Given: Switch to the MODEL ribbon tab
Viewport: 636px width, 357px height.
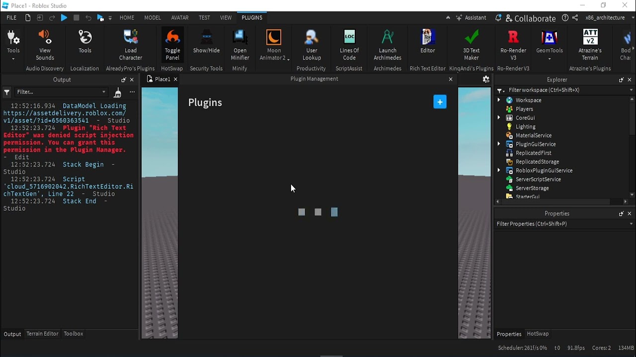Looking at the screenshot, I should (x=153, y=17).
